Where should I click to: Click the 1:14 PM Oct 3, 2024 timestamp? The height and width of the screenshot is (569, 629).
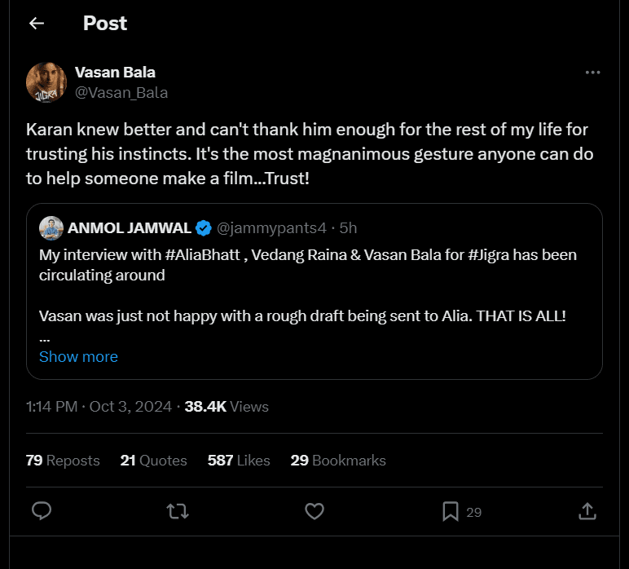coord(99,406)
